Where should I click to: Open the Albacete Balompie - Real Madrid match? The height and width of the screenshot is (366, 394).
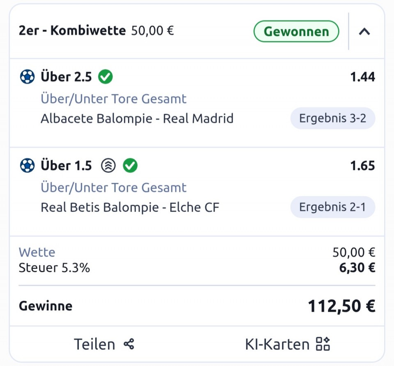pos(137,119)
